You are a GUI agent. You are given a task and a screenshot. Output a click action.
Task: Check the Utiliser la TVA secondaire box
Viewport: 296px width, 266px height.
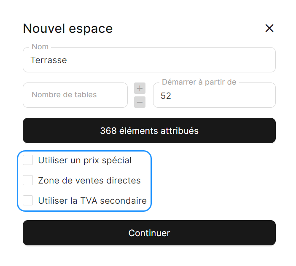tap(28, 200)
